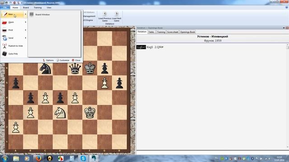Image resolution: width=289 pixels, height=162 pixels.
Task: Open Firefox from the taskbar
Action: click(x=38, y=158)
